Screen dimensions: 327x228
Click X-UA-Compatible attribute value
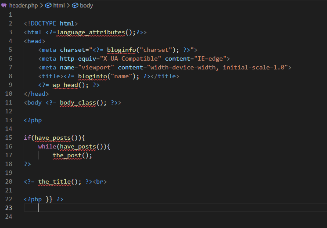pos(130,59)
